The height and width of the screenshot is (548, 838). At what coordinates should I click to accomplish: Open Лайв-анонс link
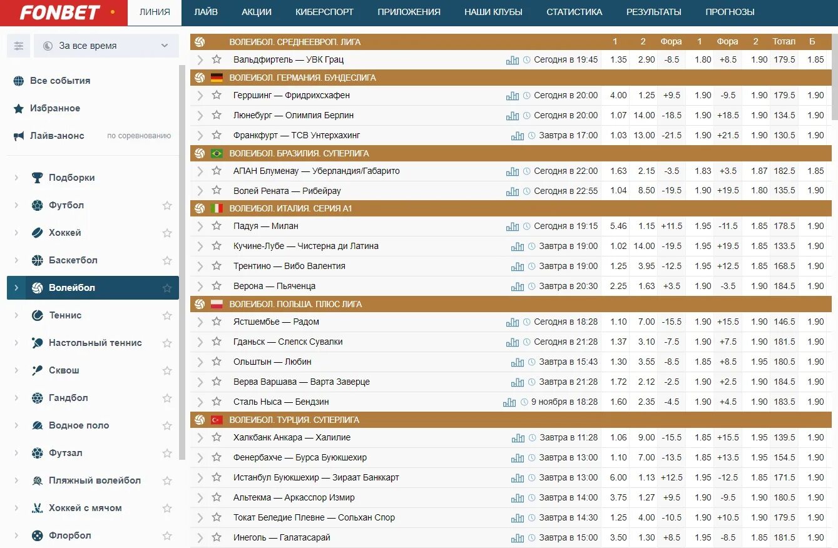click(x=57, y=136)
